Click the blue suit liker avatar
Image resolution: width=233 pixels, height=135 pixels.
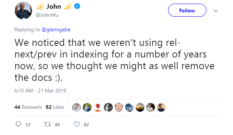click(x=87, y=107)
